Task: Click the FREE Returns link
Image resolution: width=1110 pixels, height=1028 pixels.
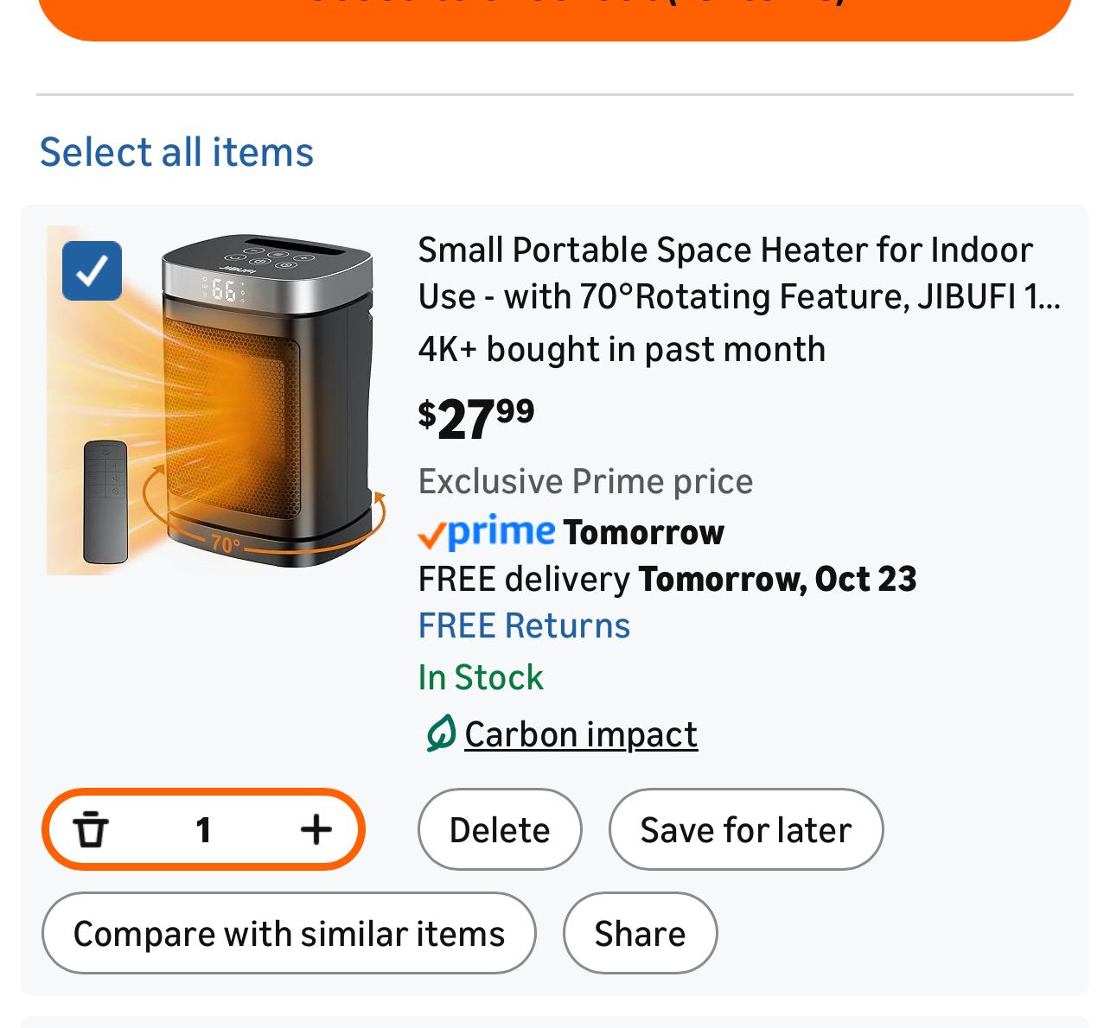Action: point(524,625)
